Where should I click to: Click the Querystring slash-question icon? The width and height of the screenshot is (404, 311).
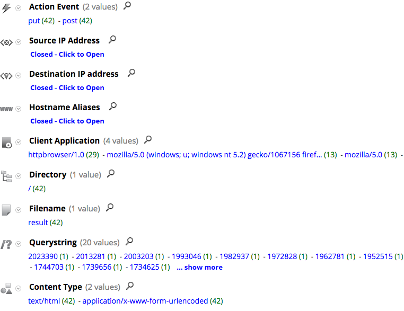coord(6,244)
